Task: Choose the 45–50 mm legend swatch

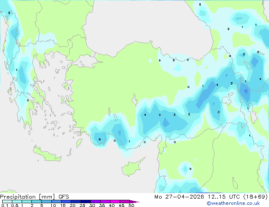Action: (x=125, y=202)
